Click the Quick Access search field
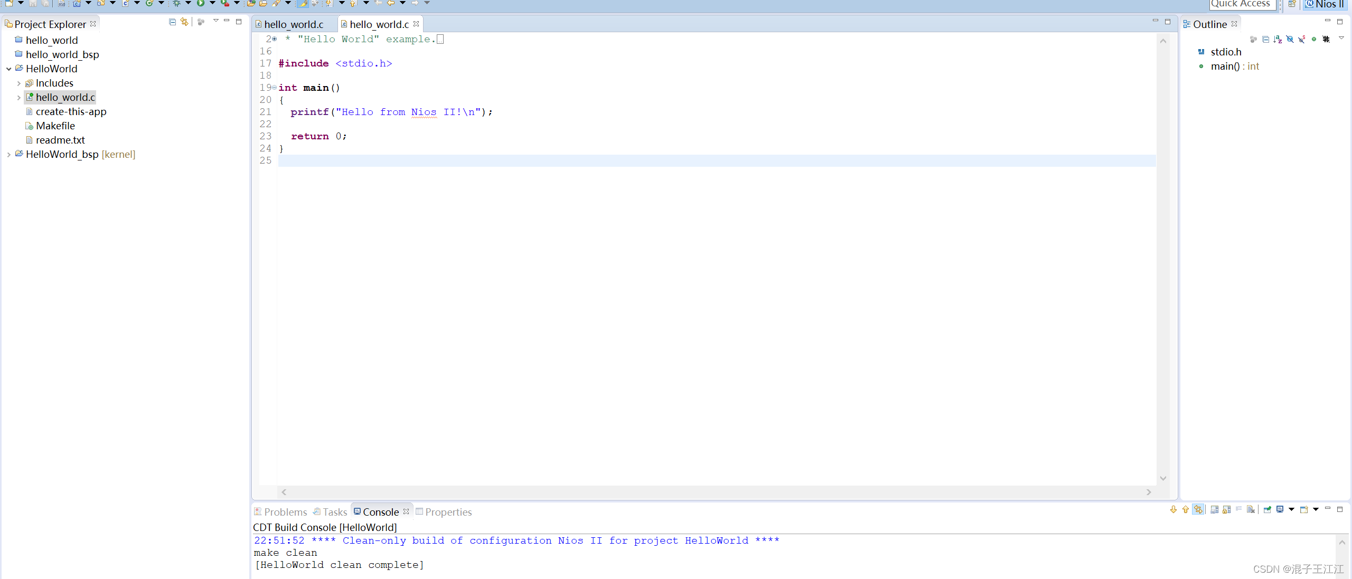The width and height of the screenshot is (1352, 579). click(1243, 4)
